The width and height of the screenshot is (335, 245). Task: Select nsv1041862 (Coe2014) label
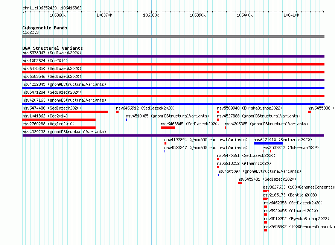point(45,116)
